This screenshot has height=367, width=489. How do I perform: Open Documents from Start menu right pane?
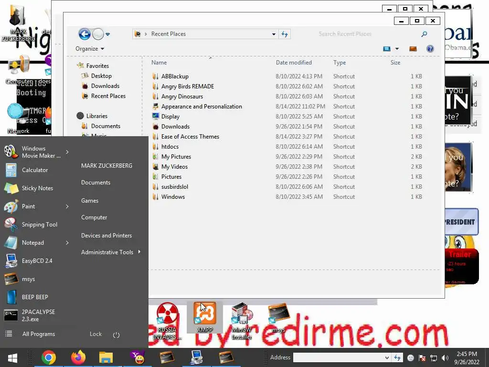[96, 183]
